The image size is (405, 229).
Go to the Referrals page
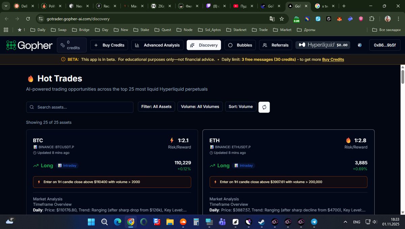276,45
